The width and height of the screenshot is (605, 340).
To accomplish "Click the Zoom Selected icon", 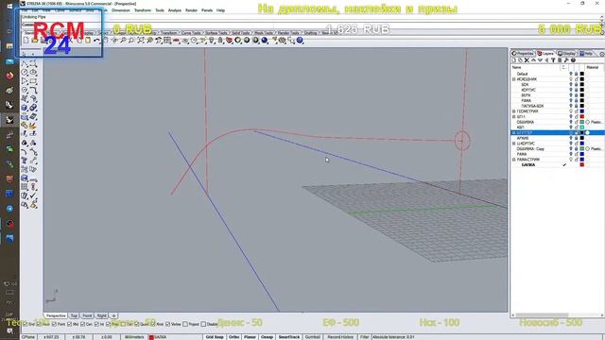I will (x=149, y=40).
